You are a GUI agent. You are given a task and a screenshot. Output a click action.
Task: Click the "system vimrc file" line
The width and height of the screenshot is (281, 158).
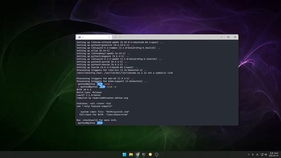pos(105,112)
